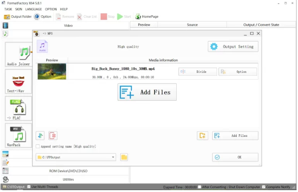
Task: Confirm with the OK button
Action: 235,158
